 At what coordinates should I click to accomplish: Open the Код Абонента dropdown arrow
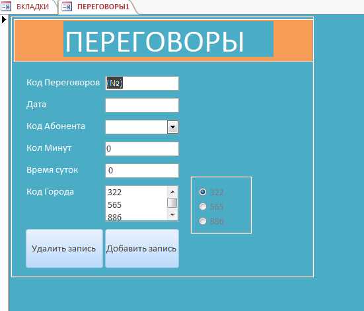click(172, 127)
